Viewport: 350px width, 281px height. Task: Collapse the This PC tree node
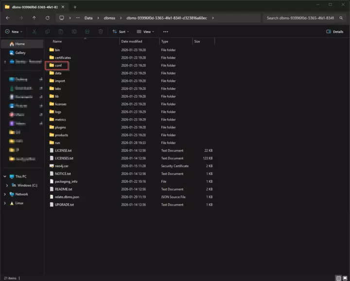tap(4, 176)
